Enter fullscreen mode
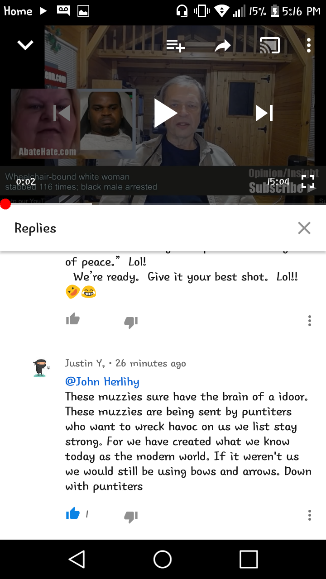 pyautogui.click(x=308, y=181)
